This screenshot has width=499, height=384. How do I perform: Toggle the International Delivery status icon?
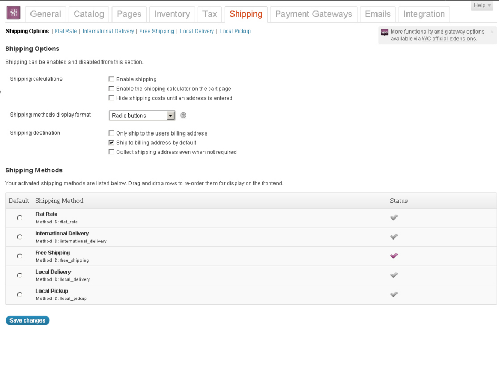(394, 236)
